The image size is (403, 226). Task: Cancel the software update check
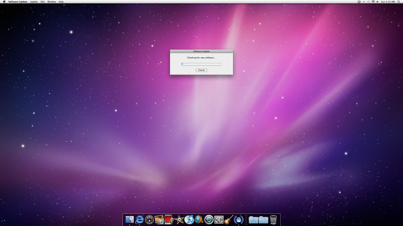[x=201, y=70]
